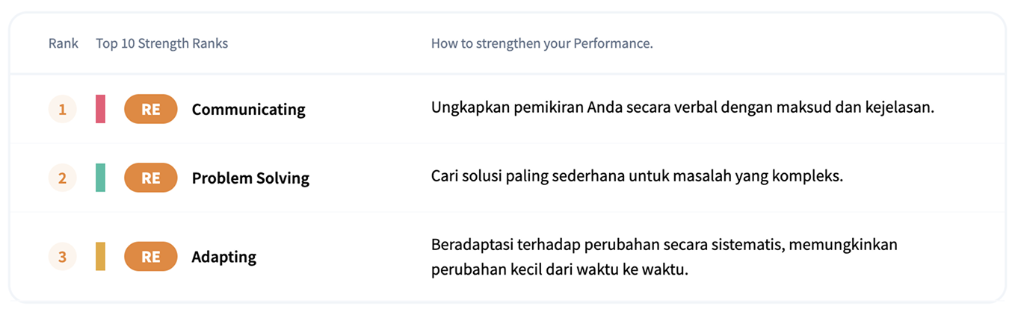Click the RE badge next to Communicating
The image size is (1018, 315).
point(150,109)
